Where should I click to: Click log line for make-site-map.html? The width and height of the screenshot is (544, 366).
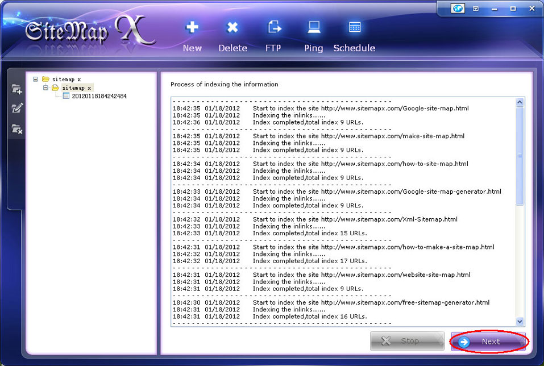tap(318, 136)
